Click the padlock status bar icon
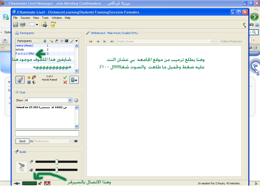 pyautogui.click(x=40, y=183)
